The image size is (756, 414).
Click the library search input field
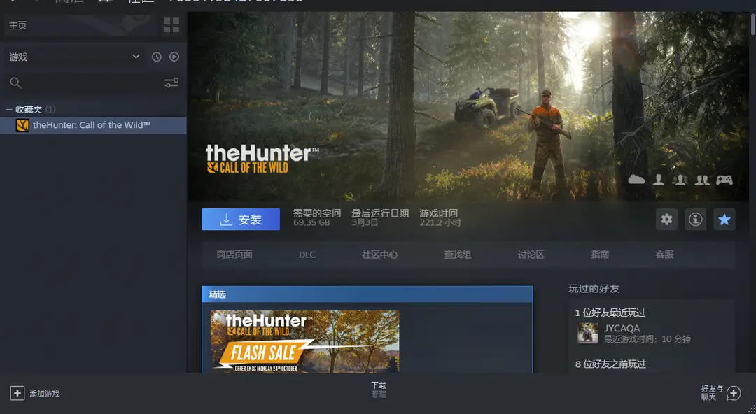click(93, 83)
